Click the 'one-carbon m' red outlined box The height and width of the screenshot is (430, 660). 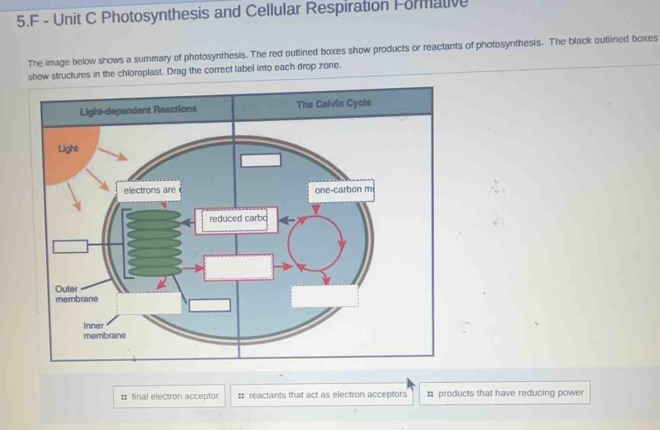(x=341, y=190)
